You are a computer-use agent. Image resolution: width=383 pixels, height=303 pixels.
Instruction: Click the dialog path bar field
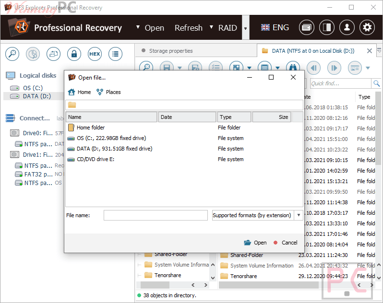(184, 105)
